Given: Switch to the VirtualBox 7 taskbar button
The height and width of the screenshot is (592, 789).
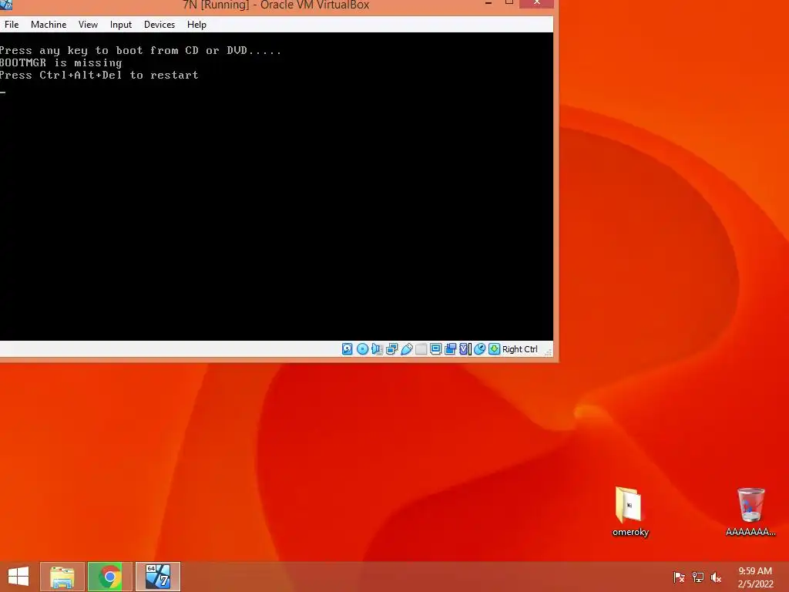Looking at the screenshot, I should (157, 577).
